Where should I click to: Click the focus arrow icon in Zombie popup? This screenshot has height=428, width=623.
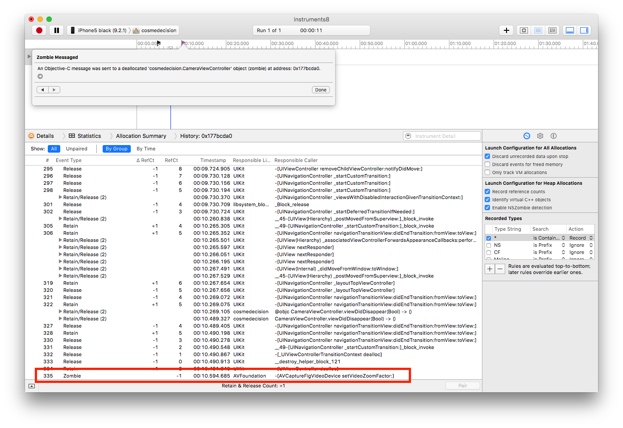40,76
